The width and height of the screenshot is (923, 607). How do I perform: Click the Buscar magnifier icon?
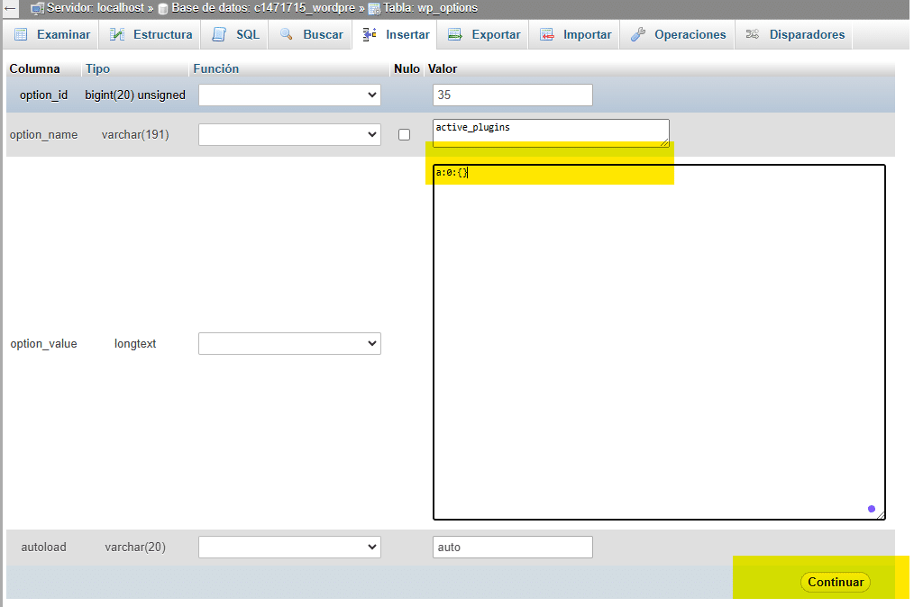[287, 35]
